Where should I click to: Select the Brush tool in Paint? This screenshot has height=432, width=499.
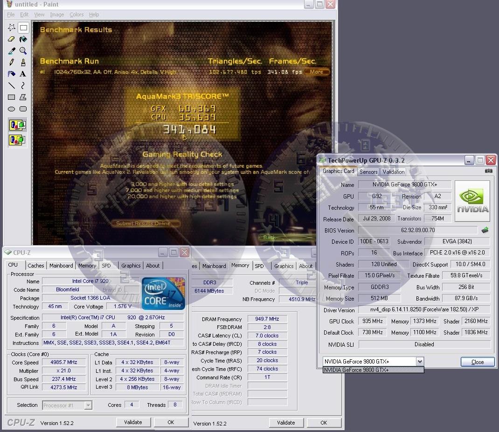(x=23, y=62)
